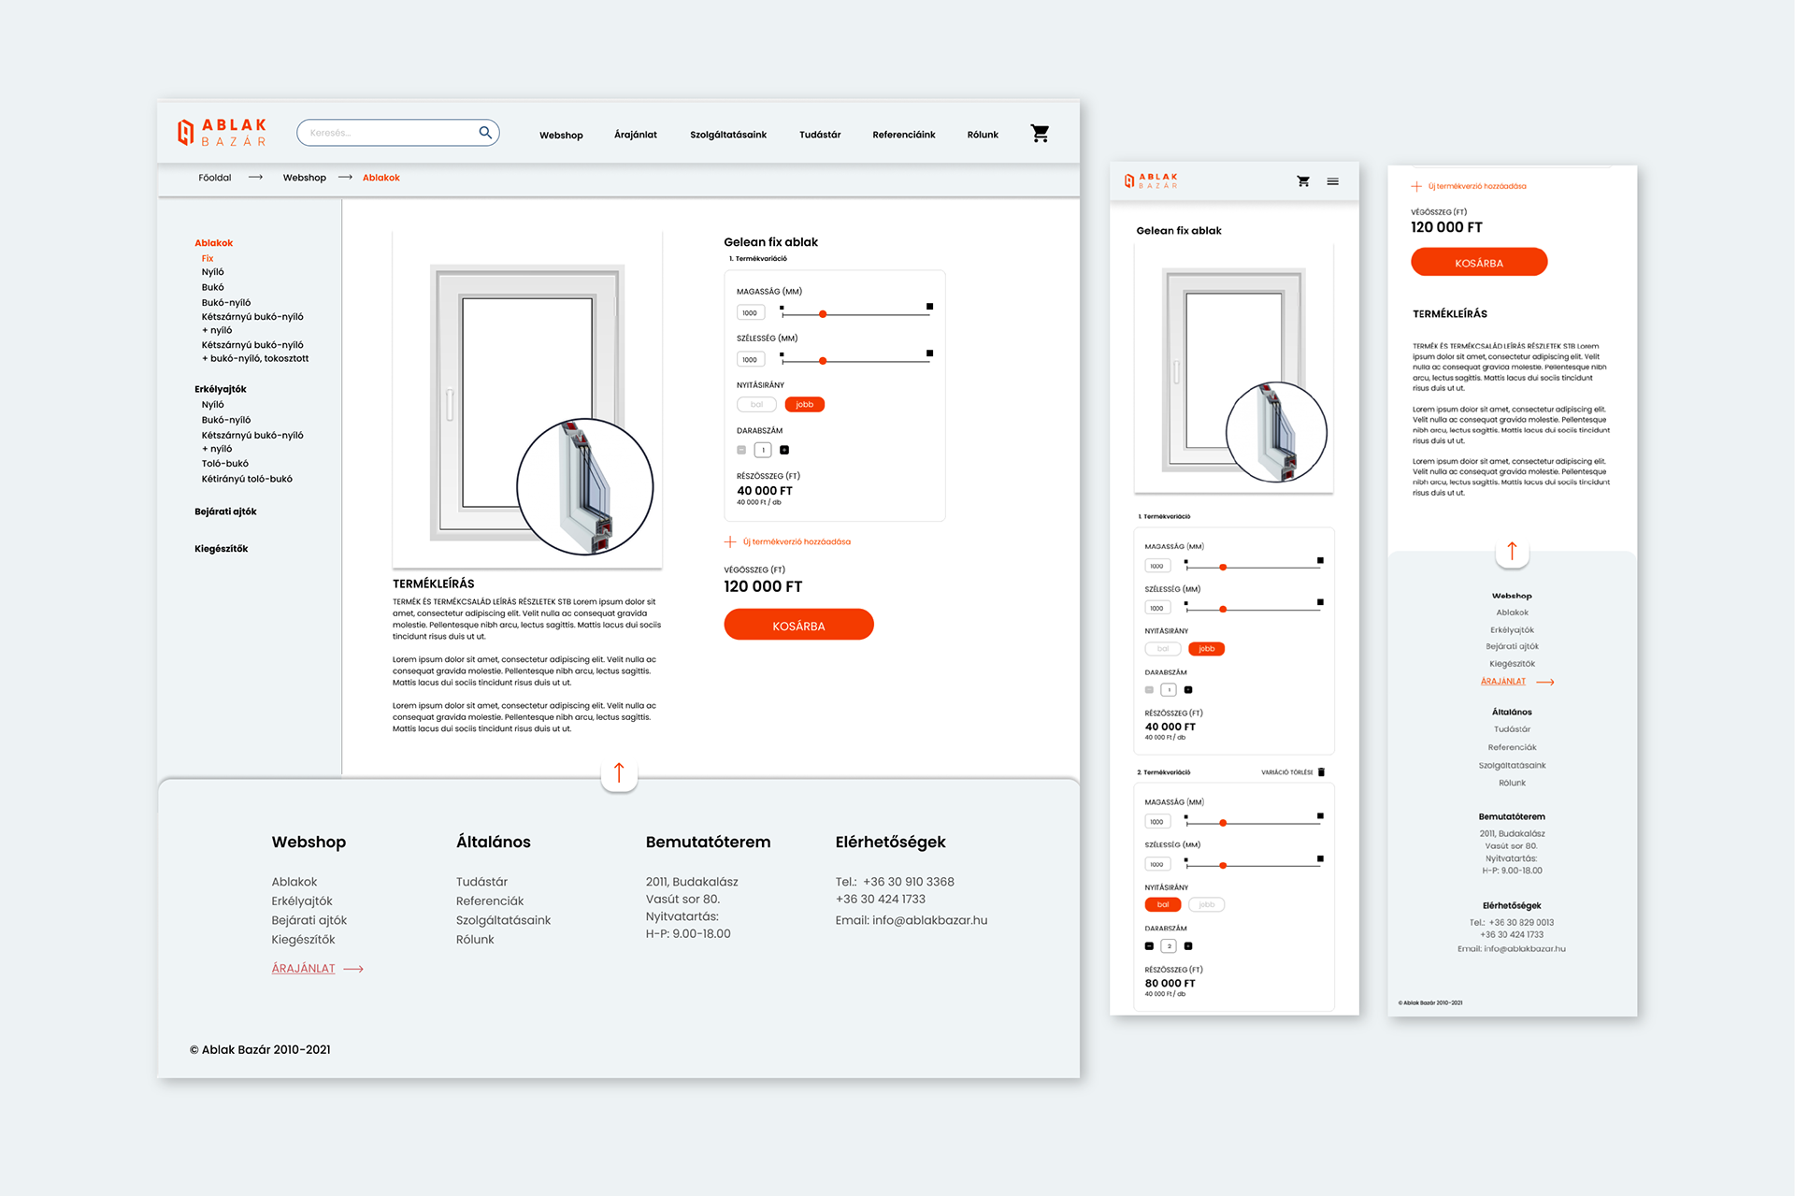Image resolution: width=1795 pixels, height=1196 pixels.
Task: Click the desktop Magasság slider handle
Action: [x=823, y=314]
